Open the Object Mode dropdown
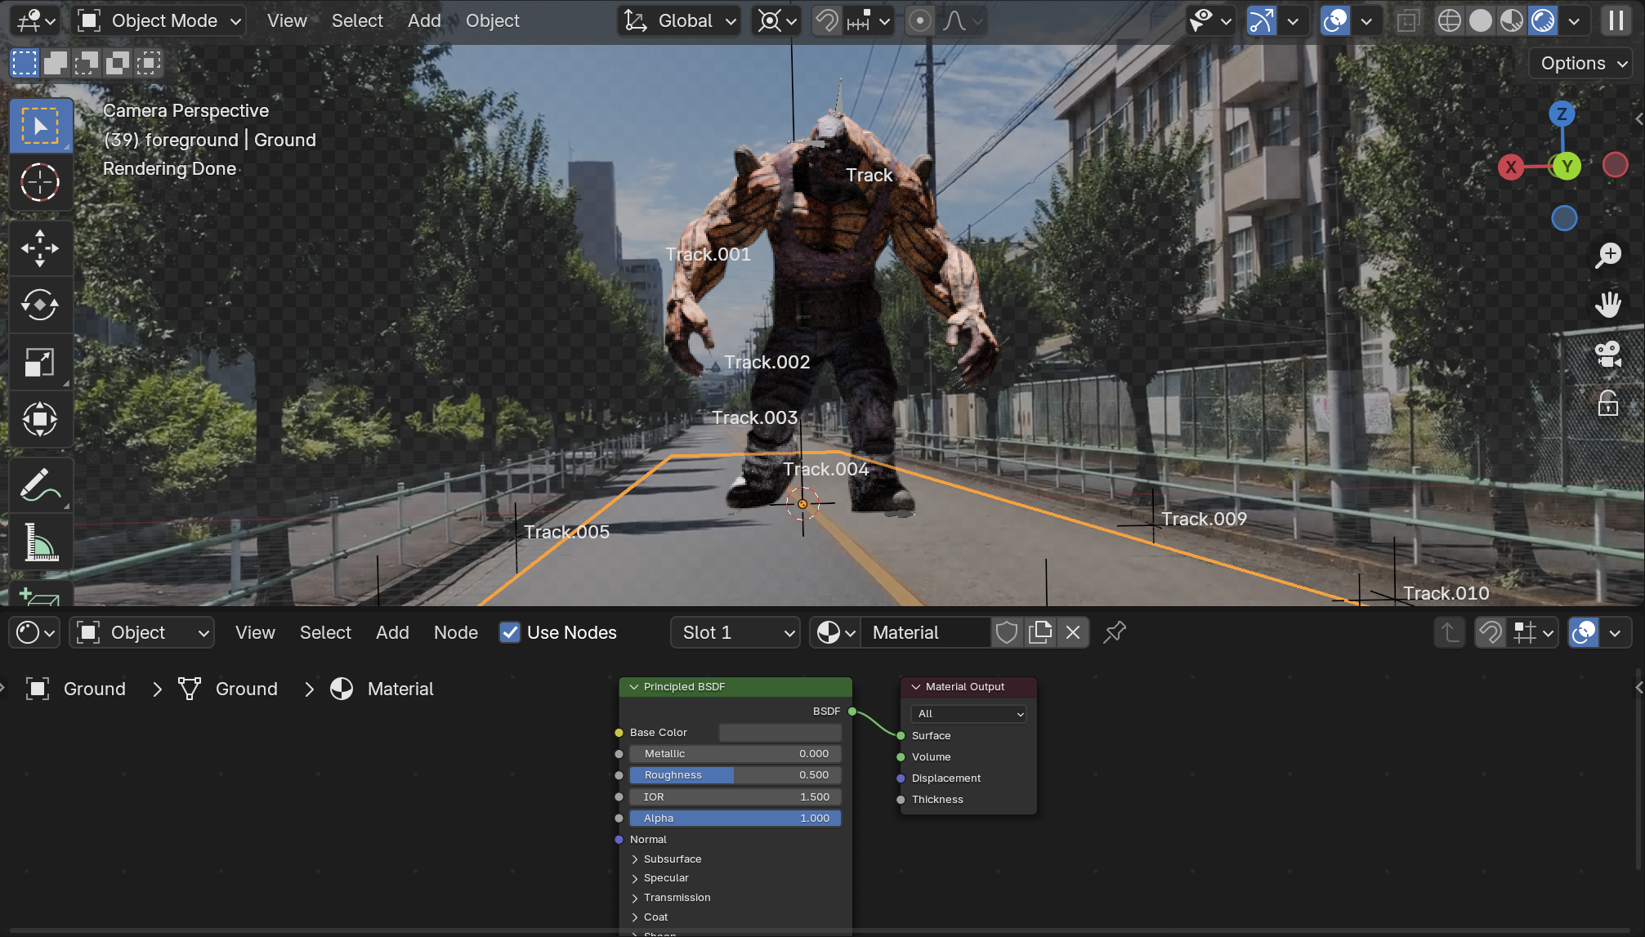Screen dimensions: 1645x937 click(159, 21)
